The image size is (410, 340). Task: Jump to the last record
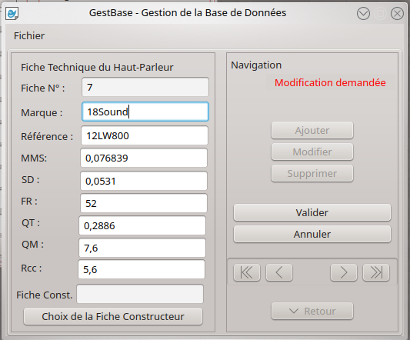(376, 272)
